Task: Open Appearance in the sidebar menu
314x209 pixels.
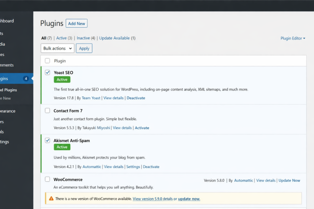Action: pyautogui.click(x=8, y=111)
